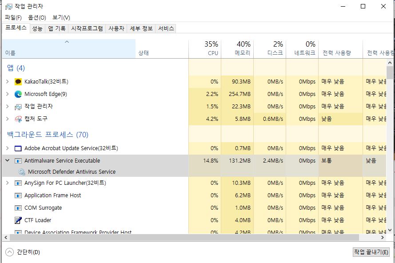The height and width of the screenshot is (263, 395).
Task: Expand the 캡처 도구 process group
Action: click(7, 119)
